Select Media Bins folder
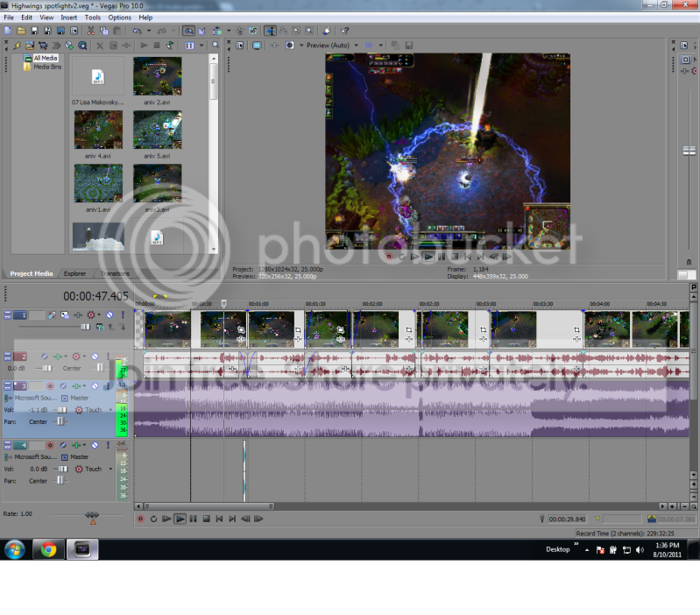This screenshot has width=700, height=615. (x=47, y=67)
